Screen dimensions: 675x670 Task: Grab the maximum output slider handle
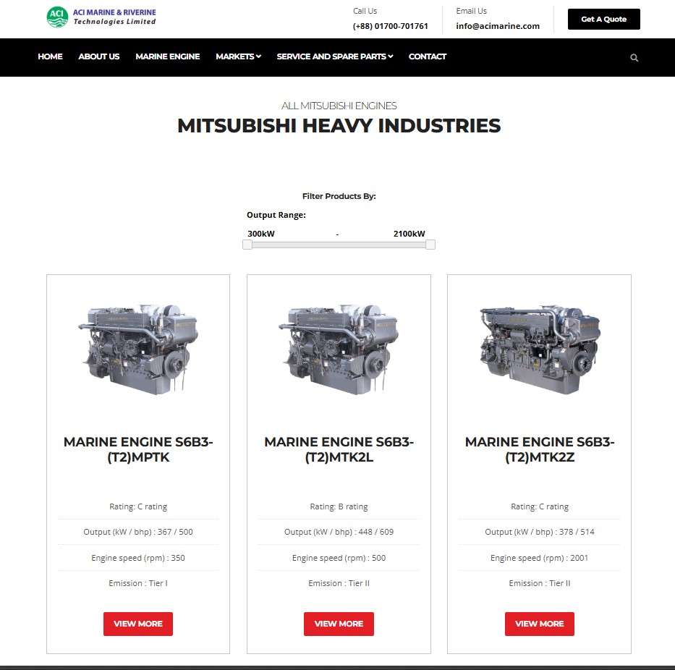(430, 245)
